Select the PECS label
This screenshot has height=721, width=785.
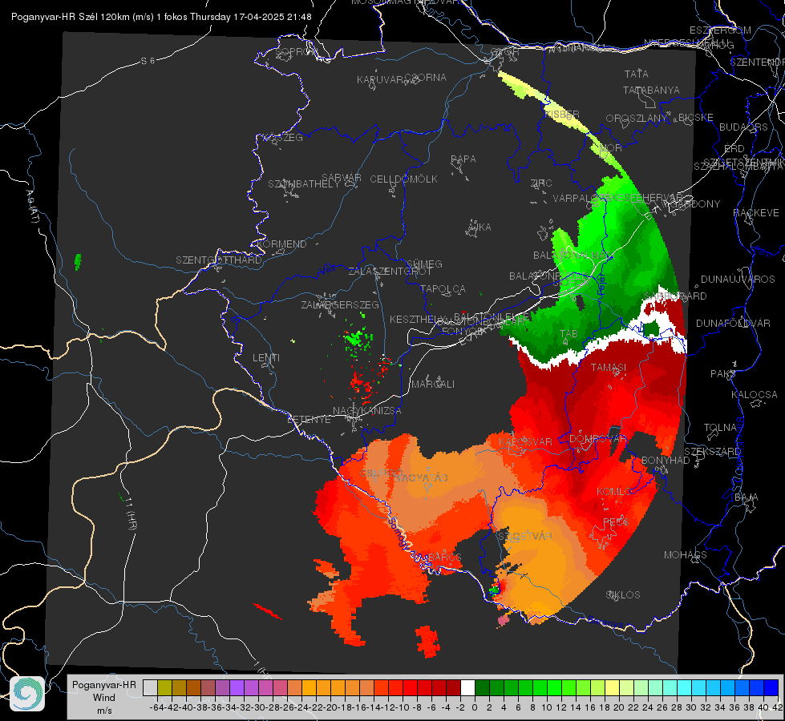615,522
